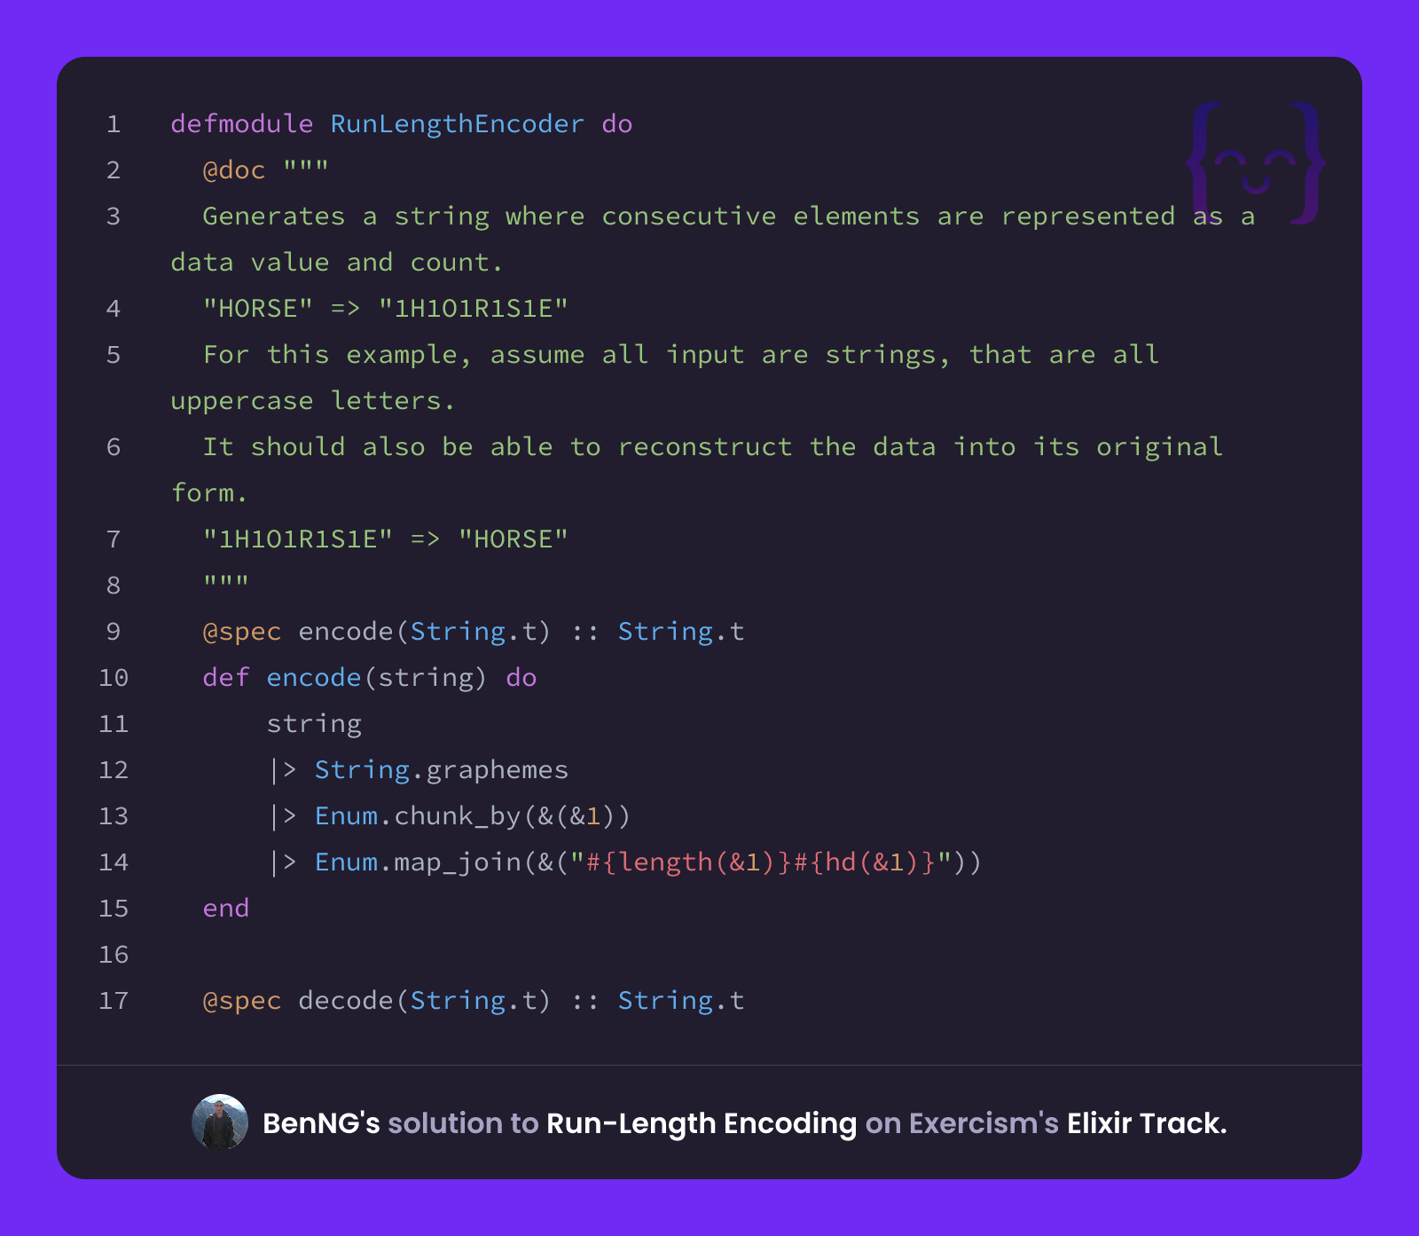Click 'on Exercism's' in the footer caption

click(962, 1123)
